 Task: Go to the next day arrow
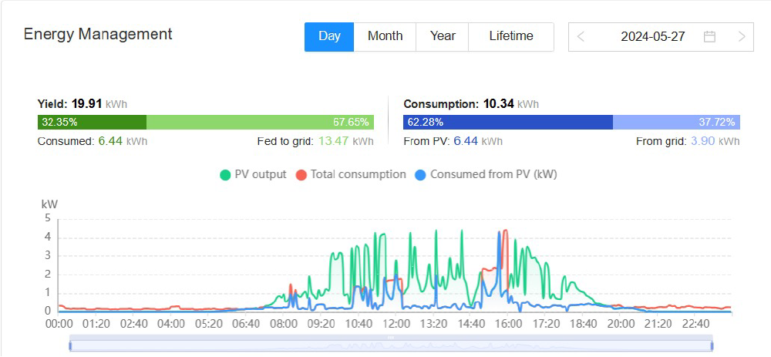742,36
